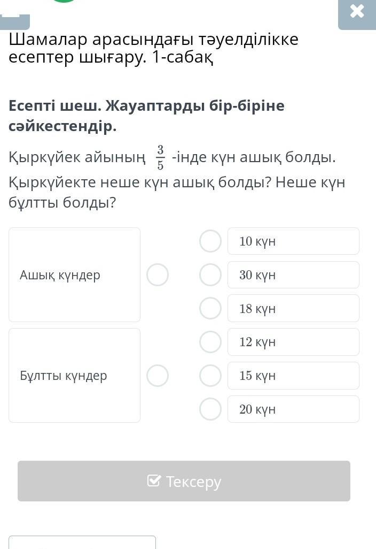Click the Бұлтты күндер card
This screenshot has height=549, width=376.
click(74, 375)
